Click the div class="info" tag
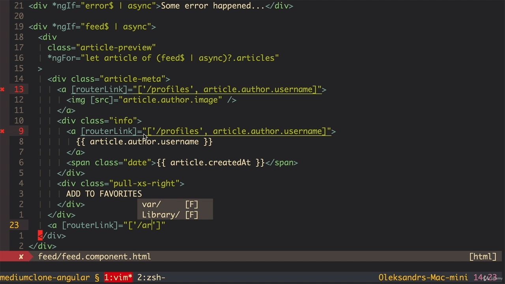 click(99, 121)
